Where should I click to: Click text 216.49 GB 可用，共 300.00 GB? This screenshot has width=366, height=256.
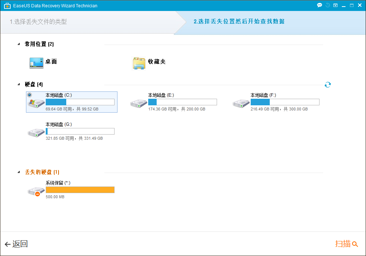coord(279,109)
